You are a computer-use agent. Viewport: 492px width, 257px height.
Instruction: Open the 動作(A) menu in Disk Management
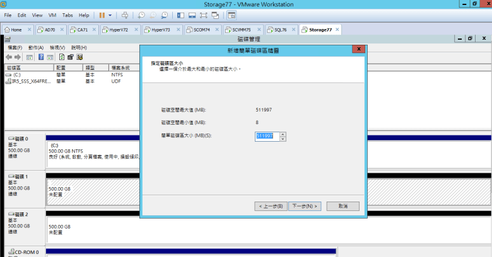click(36, 48)
